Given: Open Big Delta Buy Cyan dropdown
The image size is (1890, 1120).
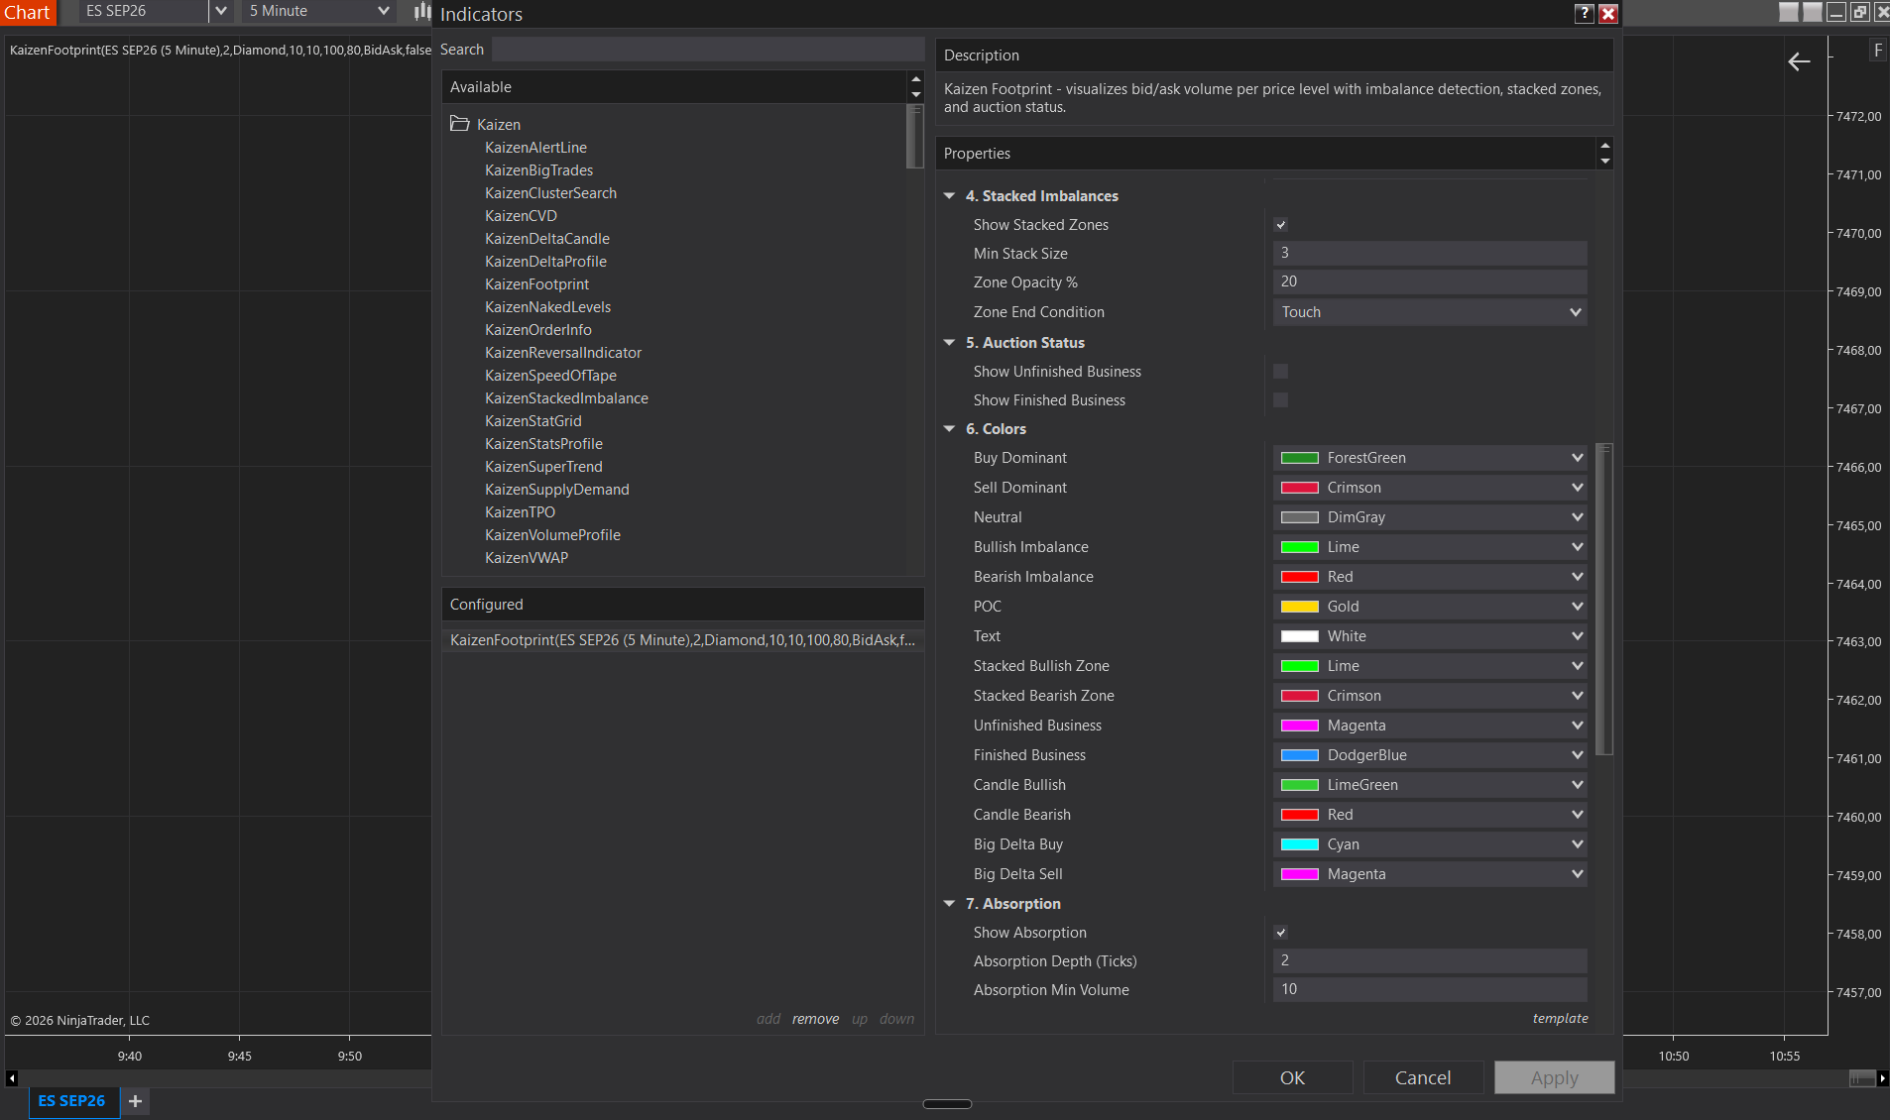Looking at the screenshot, I should point(1430,844).
